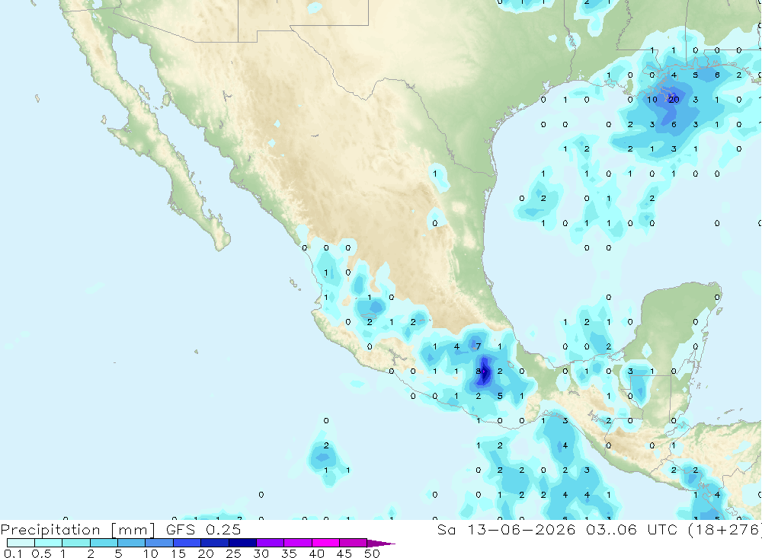Click the legend label '35'
Viewport: 762px width, 558px height.
pyautogui.click(x=289, y=553)
